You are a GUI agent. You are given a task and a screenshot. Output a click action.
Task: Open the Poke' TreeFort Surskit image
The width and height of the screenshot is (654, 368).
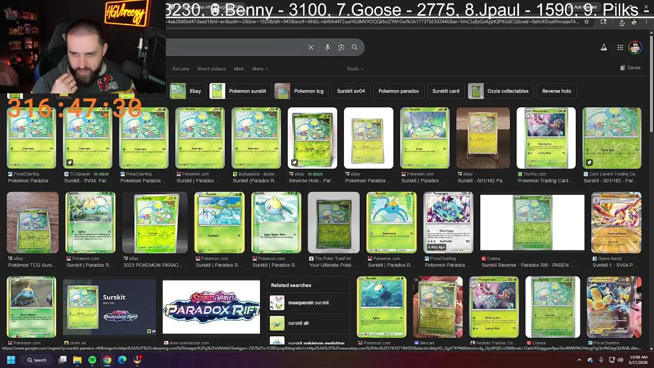pyautogui.click(x=334, y=222)
